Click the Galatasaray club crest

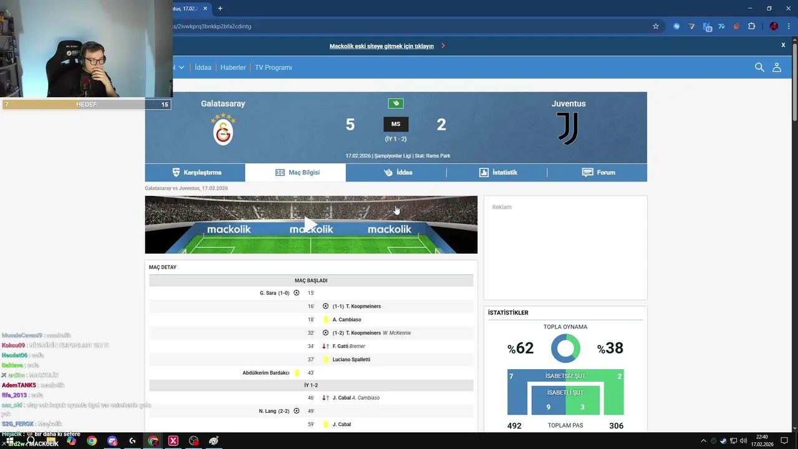click(223, 129)
